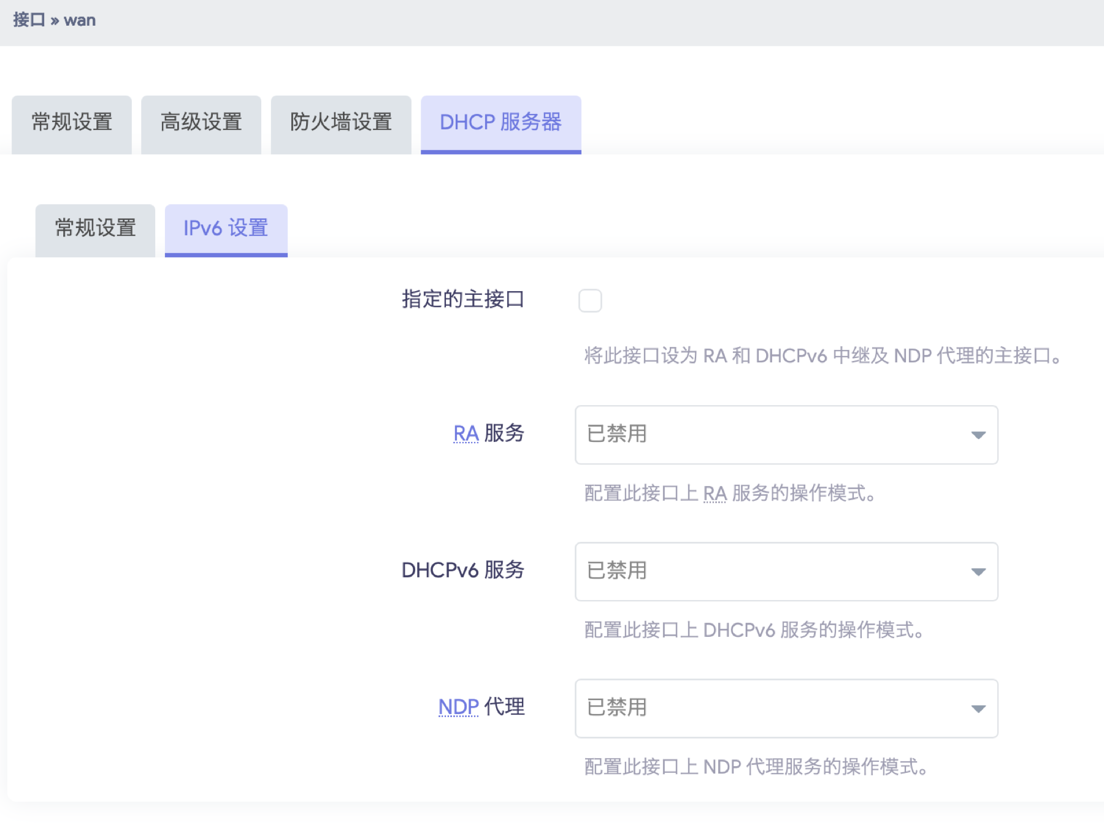
Task: Click the 接口 breadcrumb link
Action: click(x=29, y=20)
